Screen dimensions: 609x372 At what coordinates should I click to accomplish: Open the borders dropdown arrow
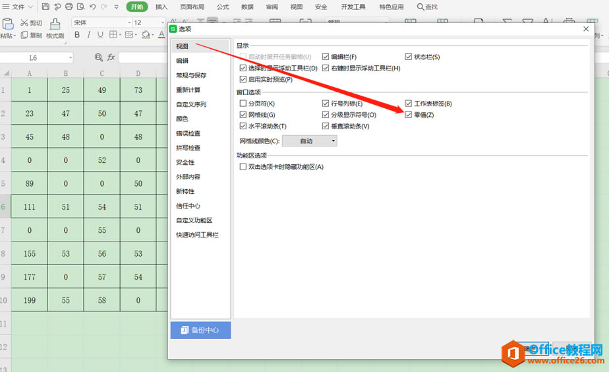(x=120, y=35)
